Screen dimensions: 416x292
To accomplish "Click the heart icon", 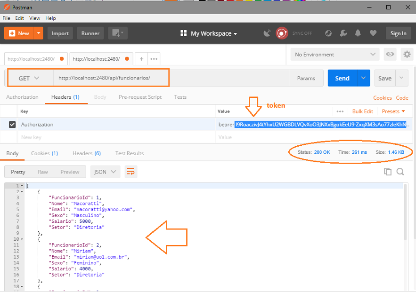I will (373, 33).
